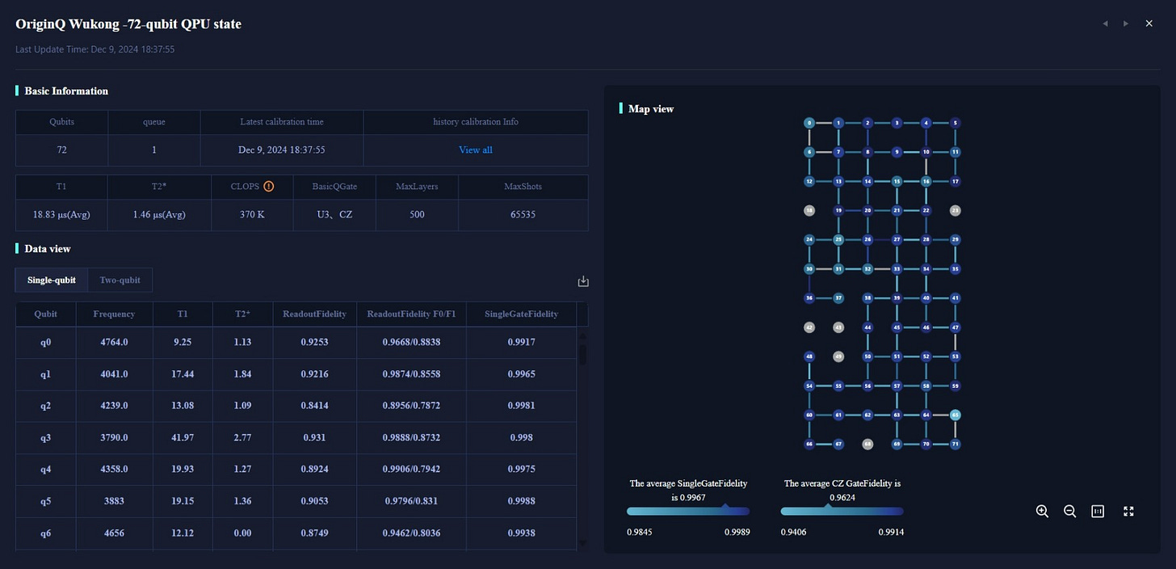
Task: Click the SingleGateFidelity average slider marker
Action: [x=724, y=507]
